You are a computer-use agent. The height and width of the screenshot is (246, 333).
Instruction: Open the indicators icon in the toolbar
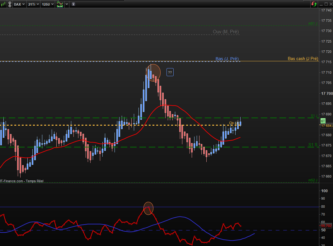tap(60, 4)
